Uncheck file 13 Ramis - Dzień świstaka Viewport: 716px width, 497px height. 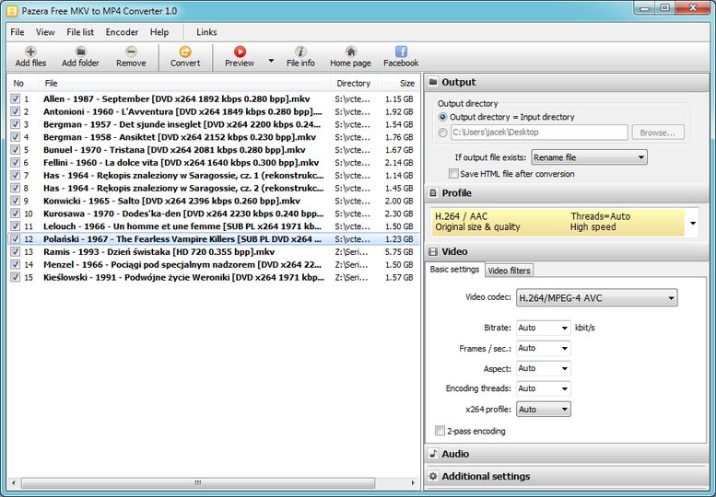[x=15, y=251]
